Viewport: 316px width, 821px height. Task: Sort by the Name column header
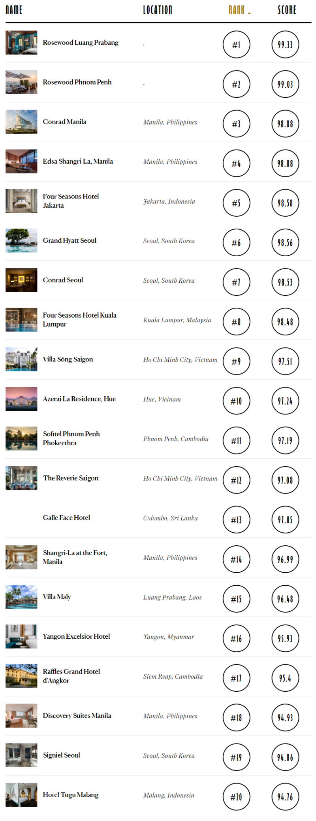pyautogui.click(x=14, y=10)
